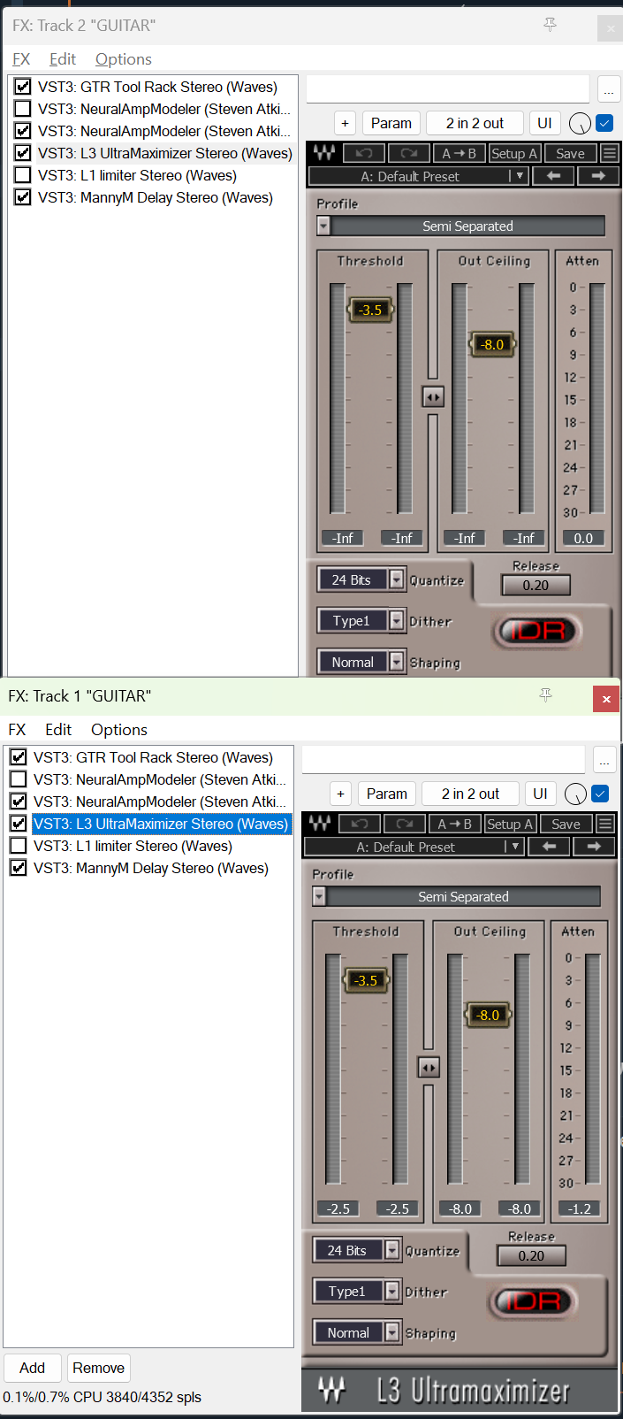Screen dimensions: 623x1419
Task: Open ellipsis options button in Track 1 window
Action: tap(604, 760)
